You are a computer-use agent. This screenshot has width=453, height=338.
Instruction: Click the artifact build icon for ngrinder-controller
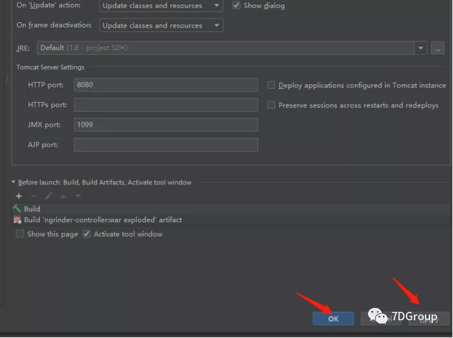pyautogui.click(x=18, y=220)
